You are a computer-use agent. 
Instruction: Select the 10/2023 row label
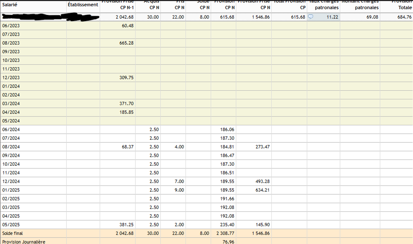(x=11, y=60)
